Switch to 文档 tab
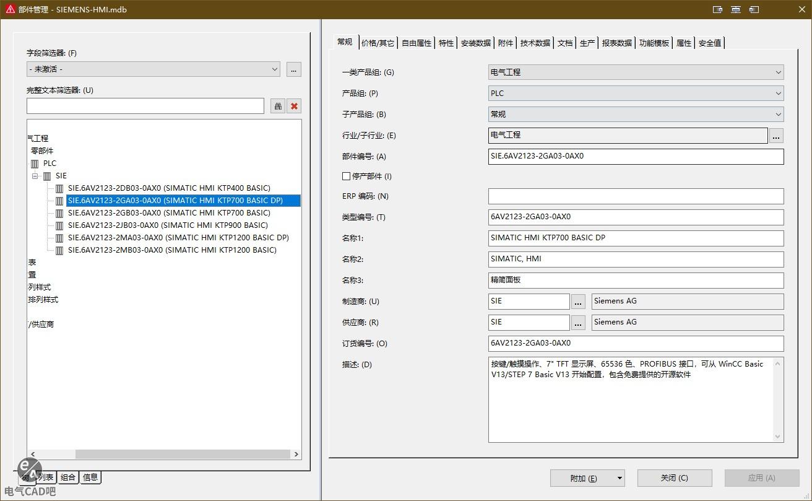The width and height of the screenshot is (812, 501). click(565, 43)
